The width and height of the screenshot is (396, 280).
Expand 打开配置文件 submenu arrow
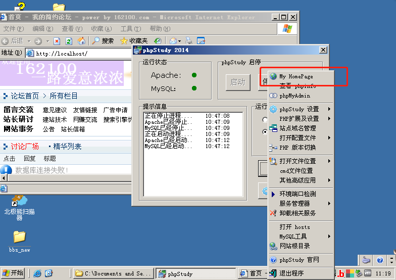(329, 137)
